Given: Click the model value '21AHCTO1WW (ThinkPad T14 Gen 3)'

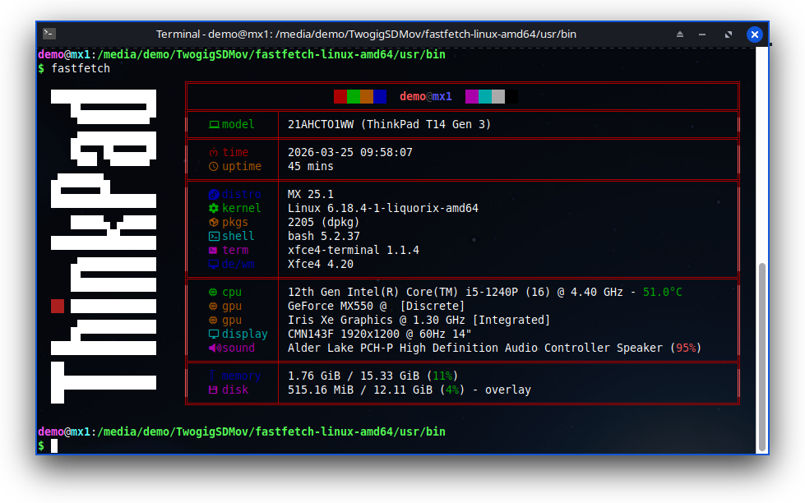Looking at the screenshot, I should [389, 124].
